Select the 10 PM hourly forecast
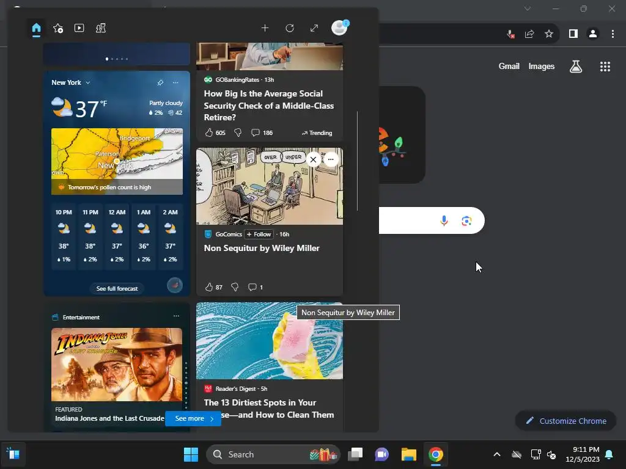This screenshot has height=469, width=626. pyautogui.click(x=64, y=236)
